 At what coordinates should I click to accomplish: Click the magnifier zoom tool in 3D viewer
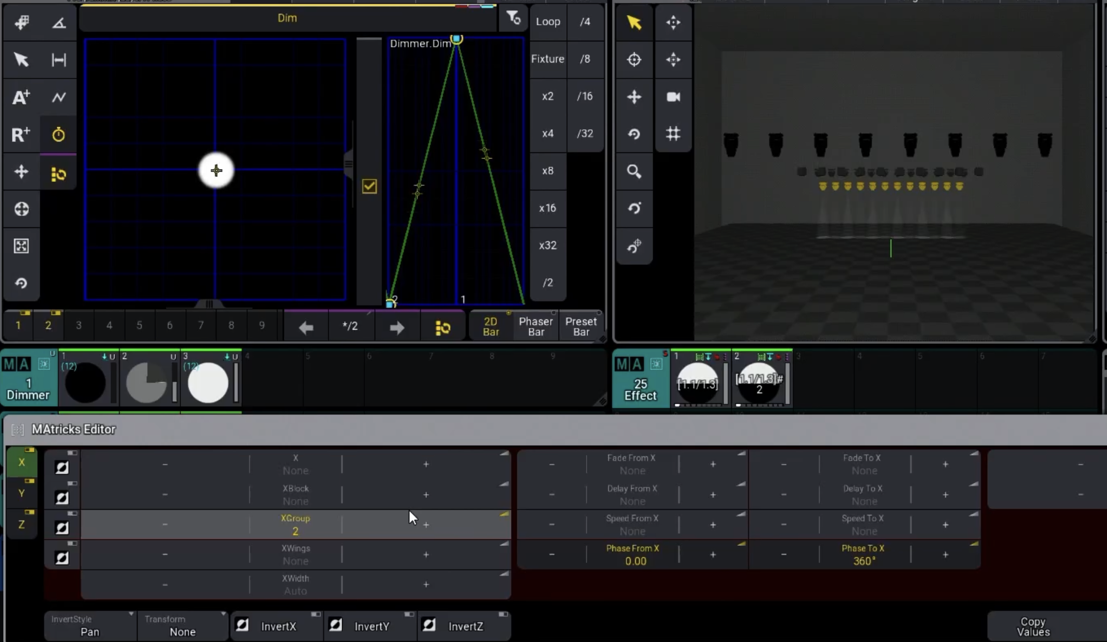point(634,171)
